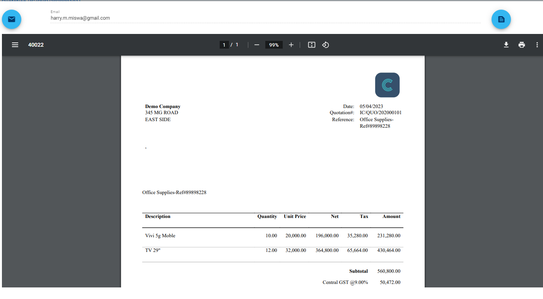
Task: Print the quotation PDF
Action: (522, 45)
